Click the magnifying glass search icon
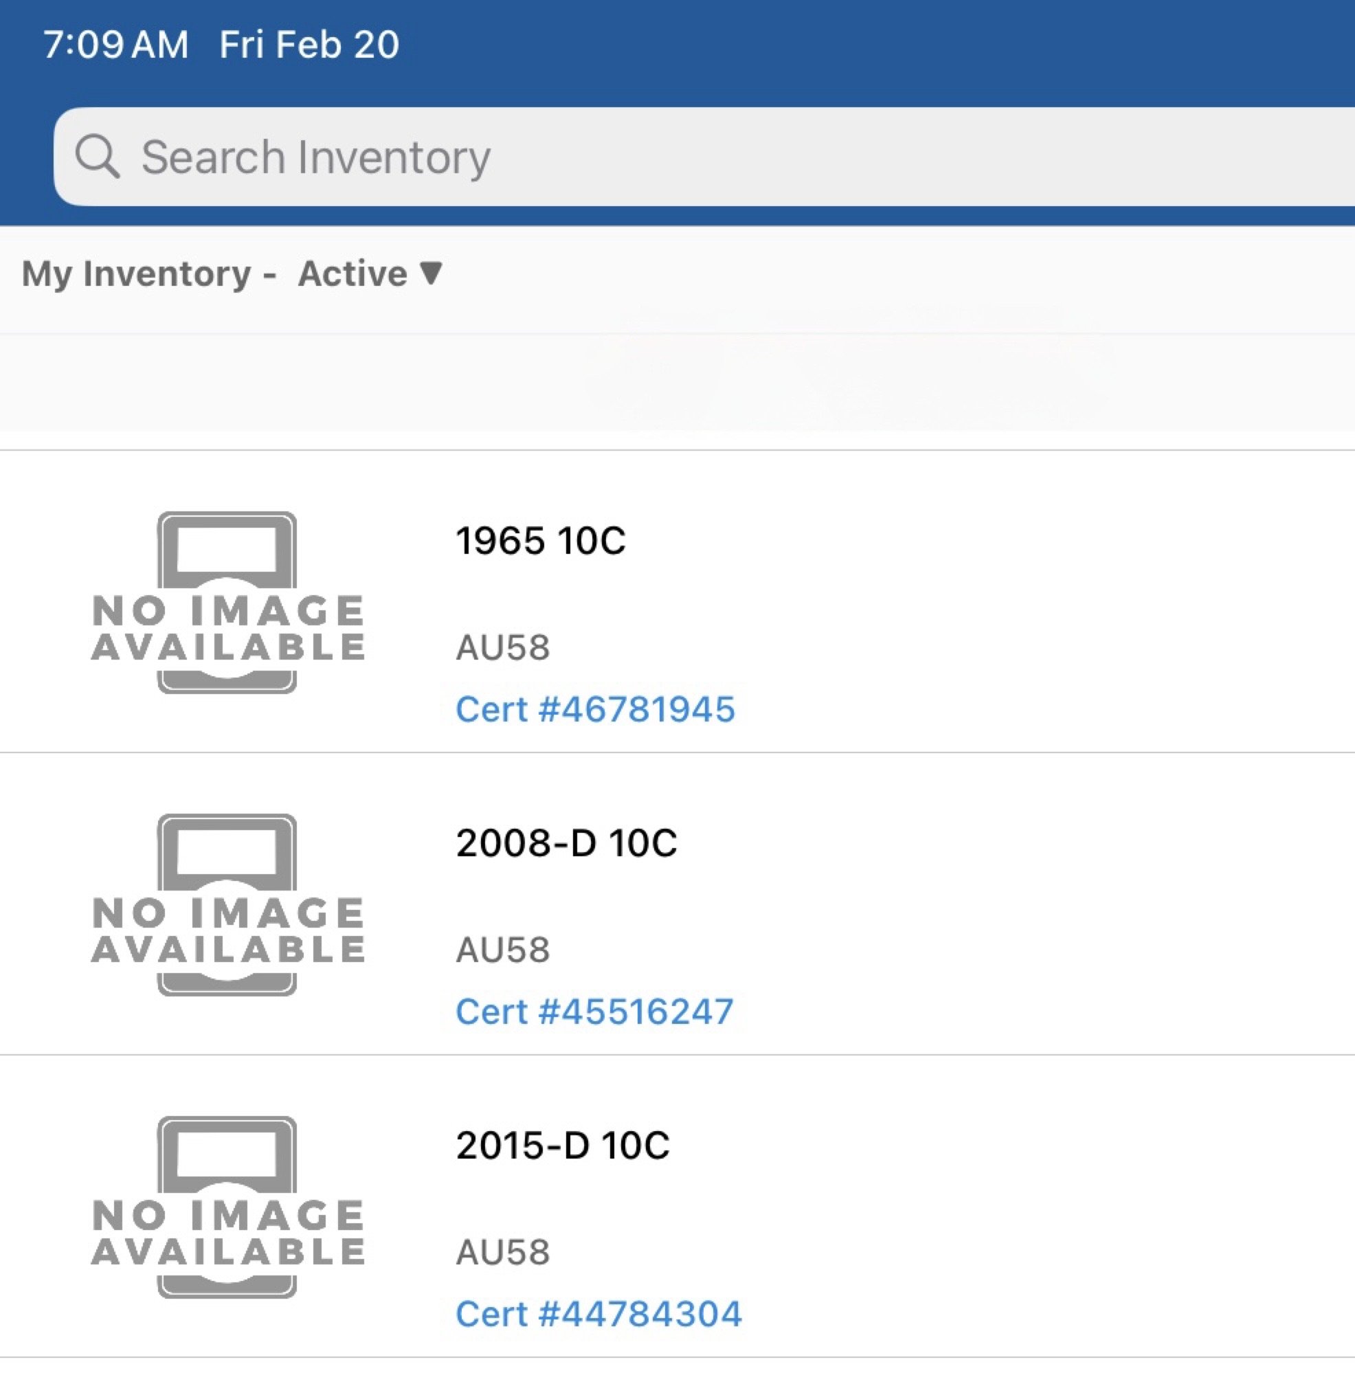 [97, 156]
